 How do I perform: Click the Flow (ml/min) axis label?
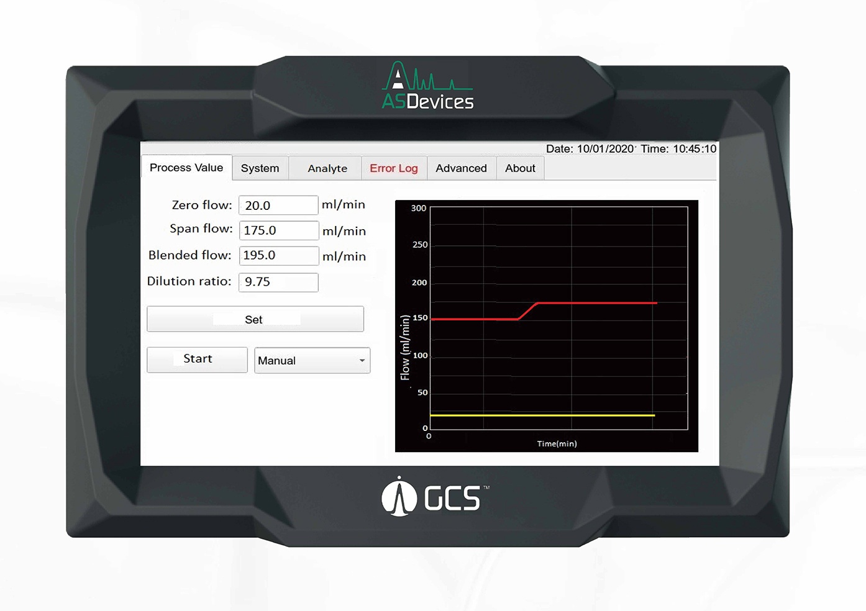(x=405, y=348)
